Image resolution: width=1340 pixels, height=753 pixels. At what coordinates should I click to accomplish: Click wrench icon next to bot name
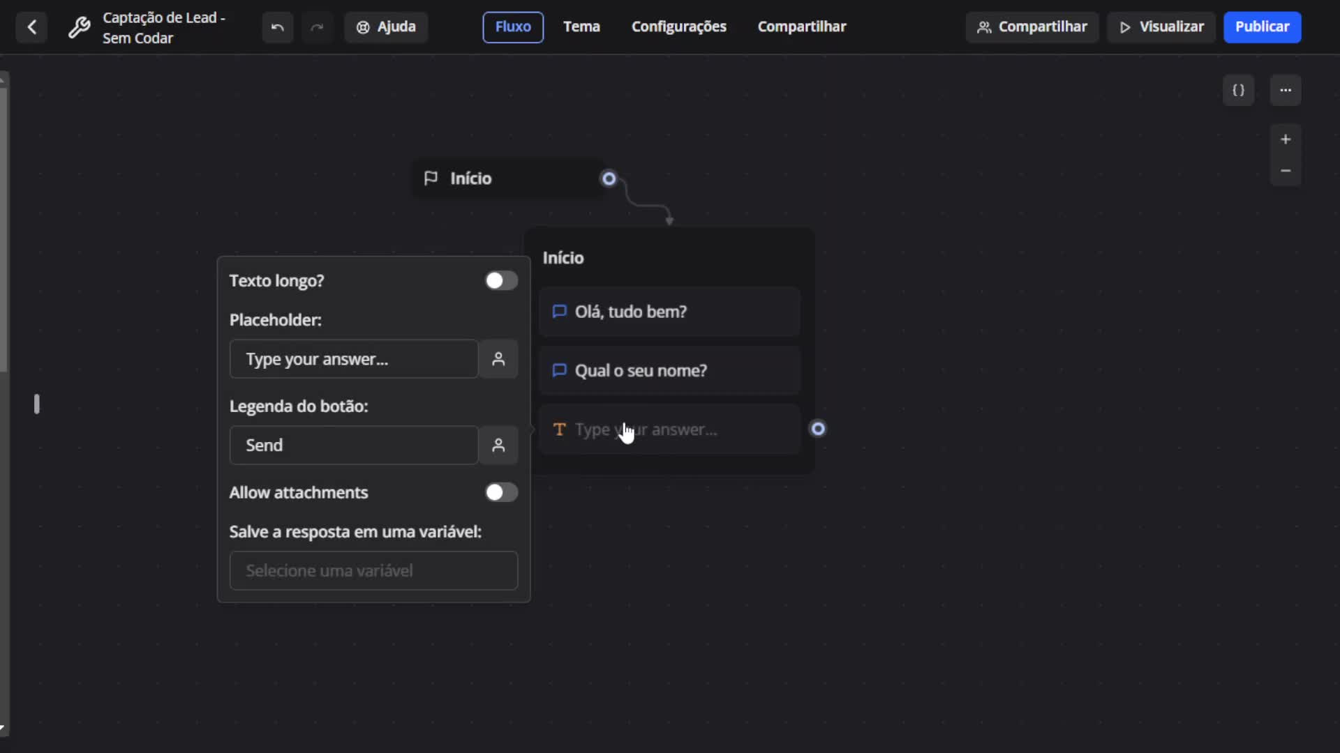[x=79, y=27]
